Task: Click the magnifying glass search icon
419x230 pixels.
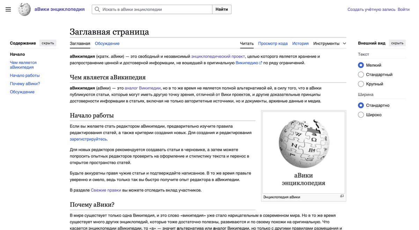Action: click(97, 9)
